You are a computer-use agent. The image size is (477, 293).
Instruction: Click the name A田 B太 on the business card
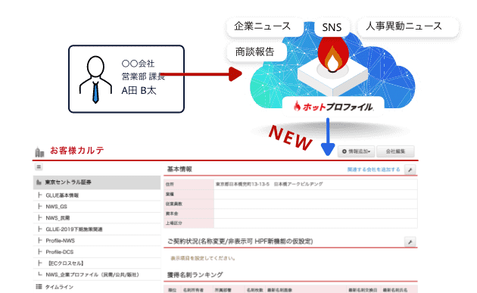point(139,90)
